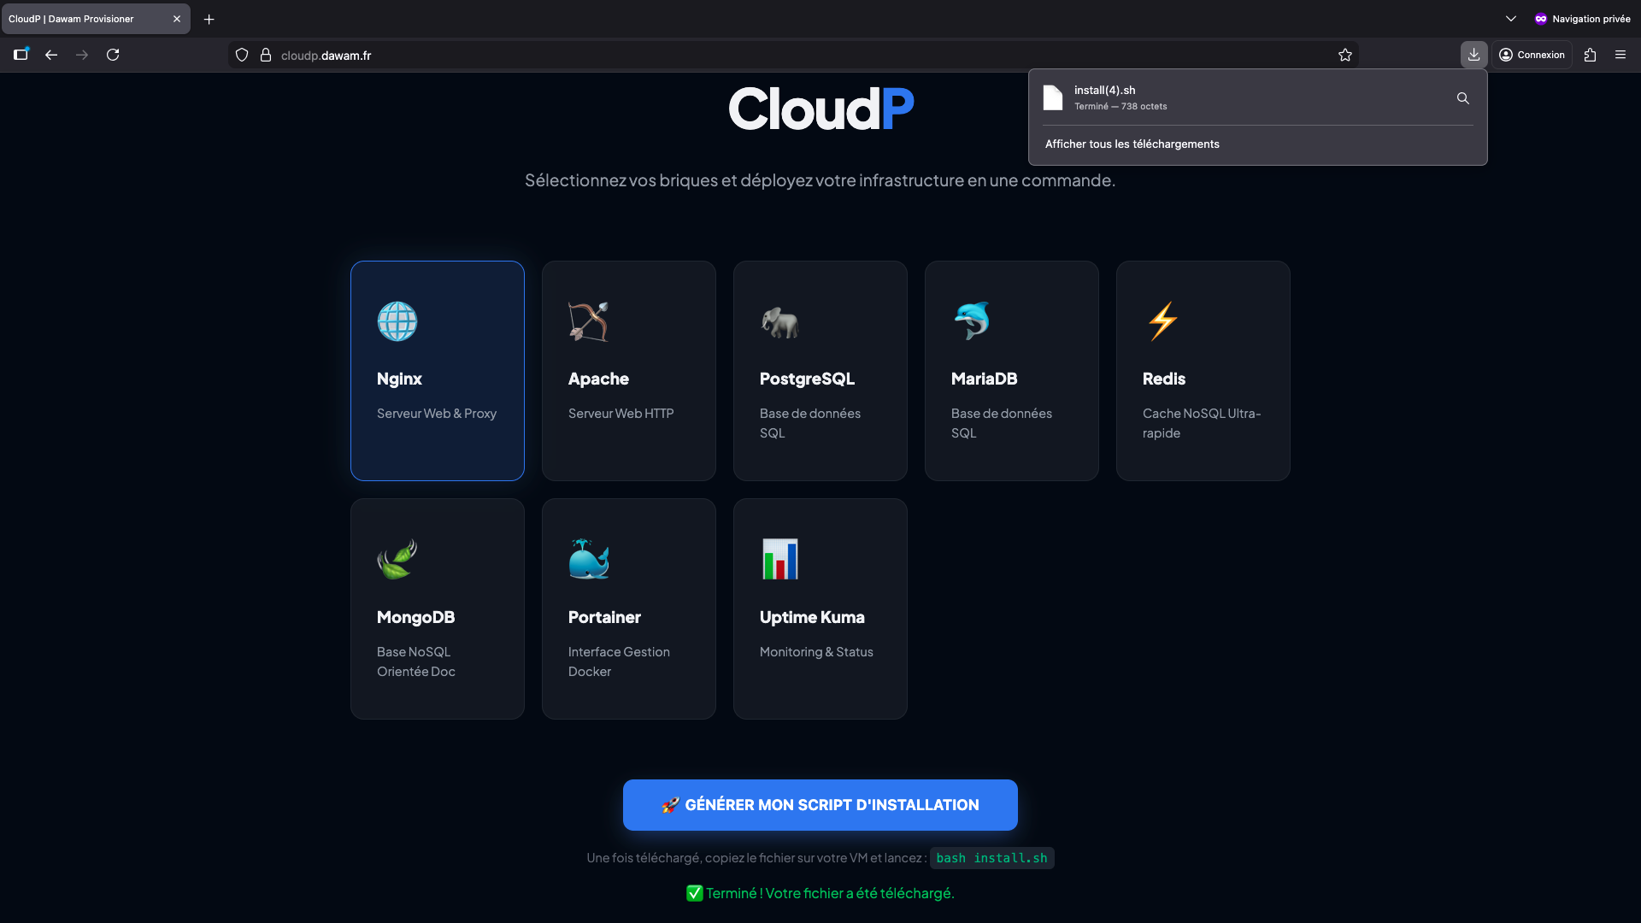Image resolution: width=1641 pixels, height=923 pixels.
Task: Select the Uptime Kuma monitoring brick
Action: click(820, 608)
